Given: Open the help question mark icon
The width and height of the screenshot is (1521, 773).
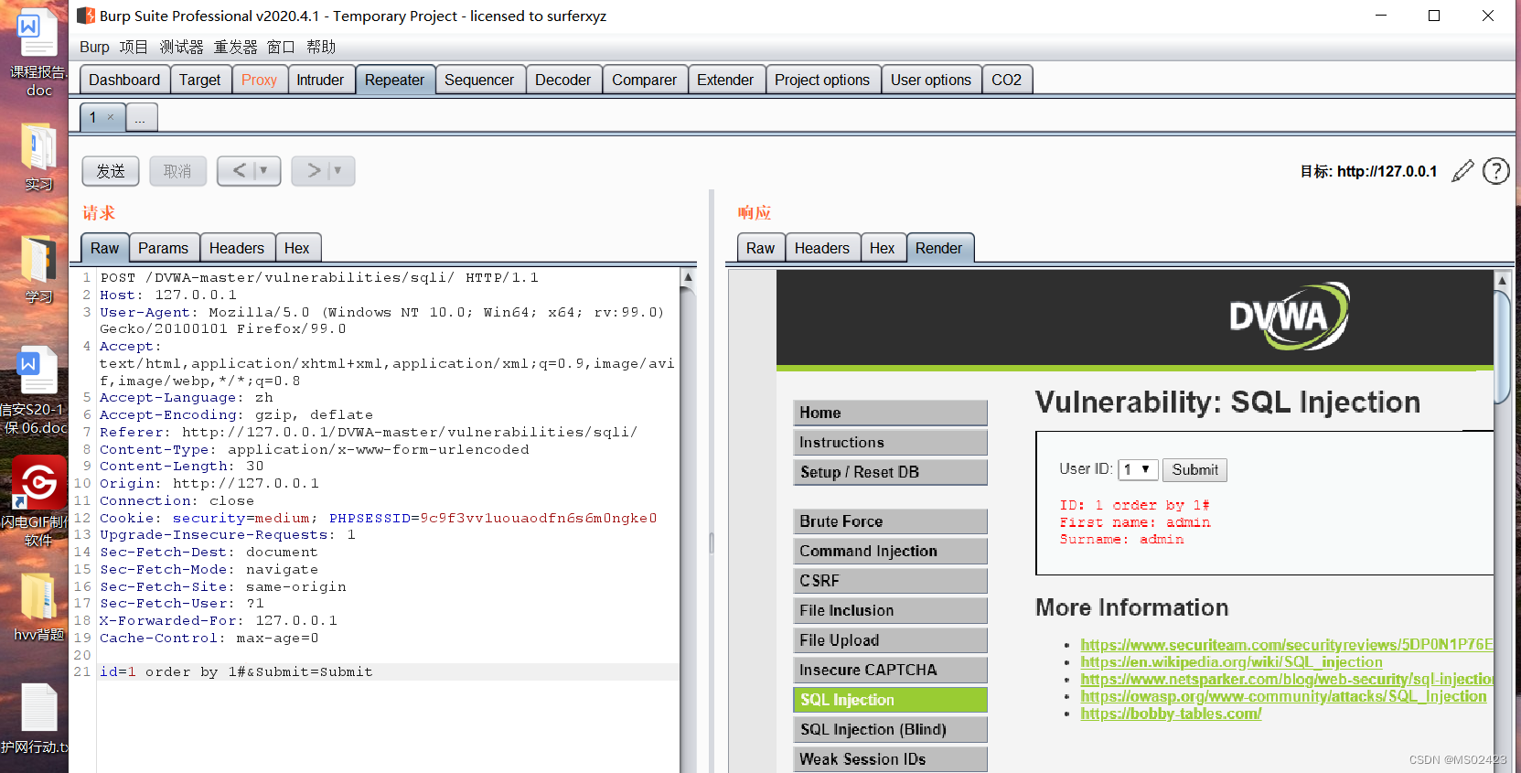Looking at the screenshot, I should pos(1496,171).
